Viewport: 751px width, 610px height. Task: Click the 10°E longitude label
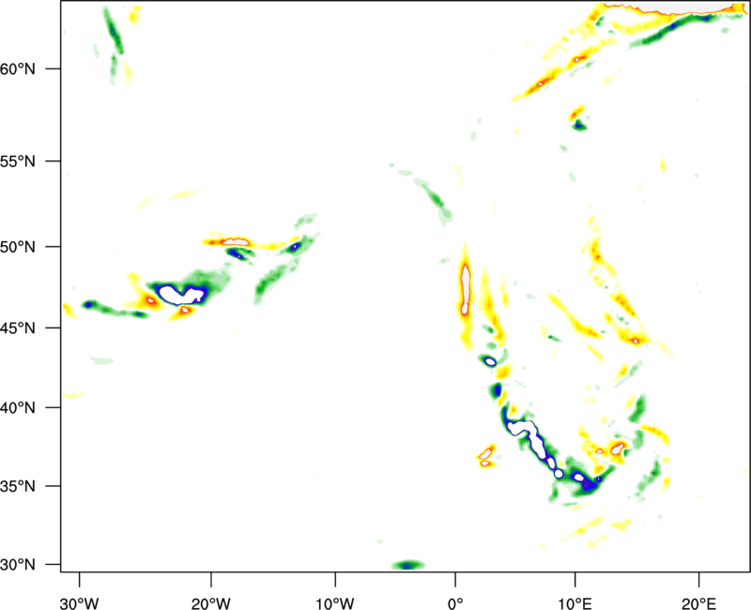[575, 603]
